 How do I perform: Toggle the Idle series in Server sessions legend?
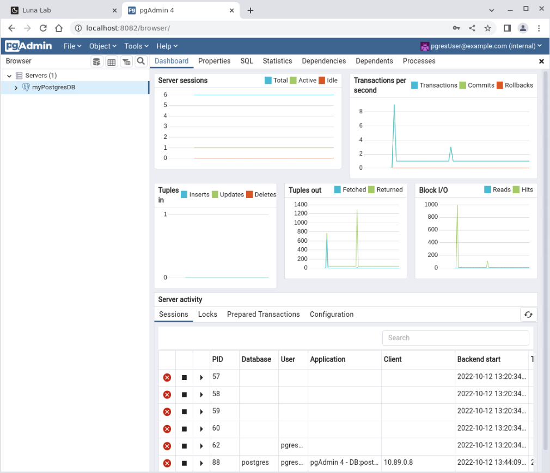tap(328, 81)
